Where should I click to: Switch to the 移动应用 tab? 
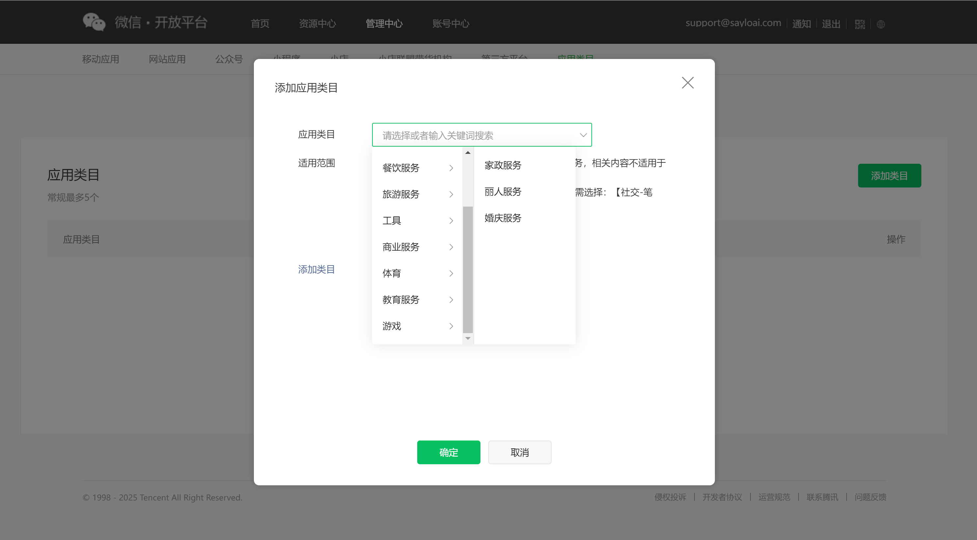tap(100, 59)
